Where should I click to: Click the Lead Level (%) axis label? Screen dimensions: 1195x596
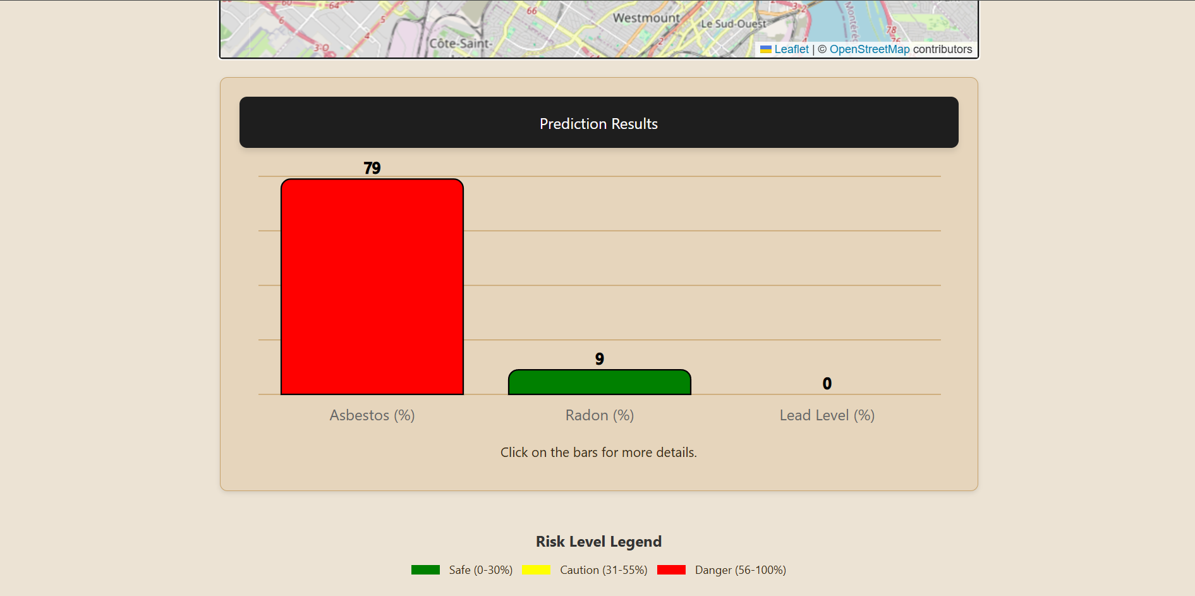827,415
